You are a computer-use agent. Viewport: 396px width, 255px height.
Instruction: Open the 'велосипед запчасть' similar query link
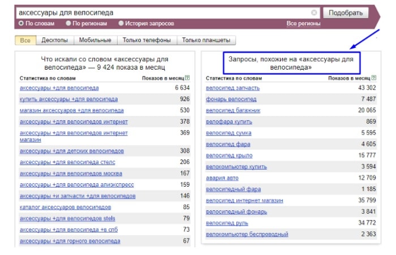point(233,88)
